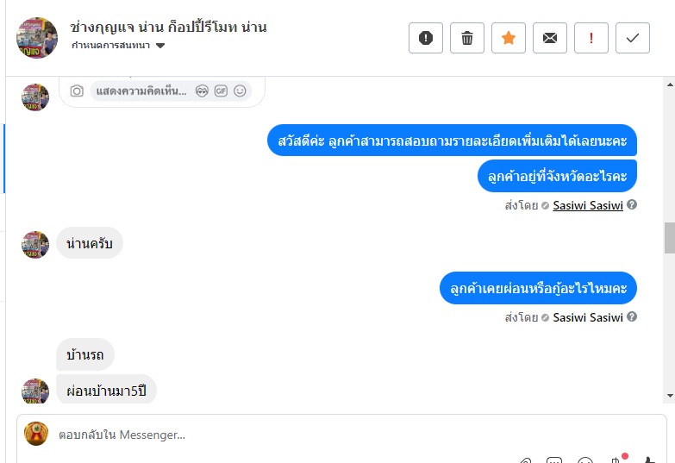This screenshot has width=675, height=463.
Task: Open emoji picker in the comment box
Action: coord(240,91)
